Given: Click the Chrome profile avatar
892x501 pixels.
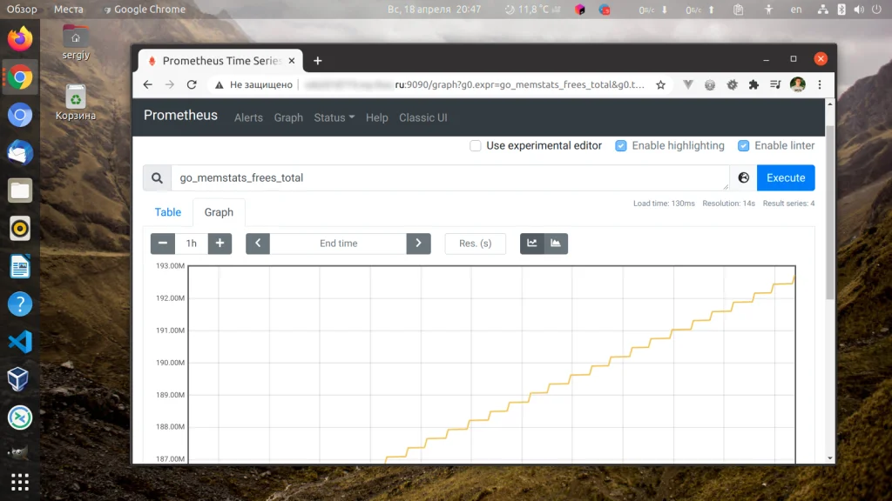Looking at the screenshot, I should pyautogui.click(x=799, y=84).
